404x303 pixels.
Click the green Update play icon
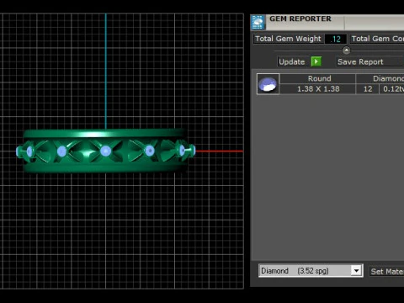click(316, 61)
